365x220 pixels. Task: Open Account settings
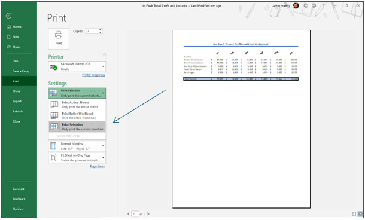coord(19,189)
